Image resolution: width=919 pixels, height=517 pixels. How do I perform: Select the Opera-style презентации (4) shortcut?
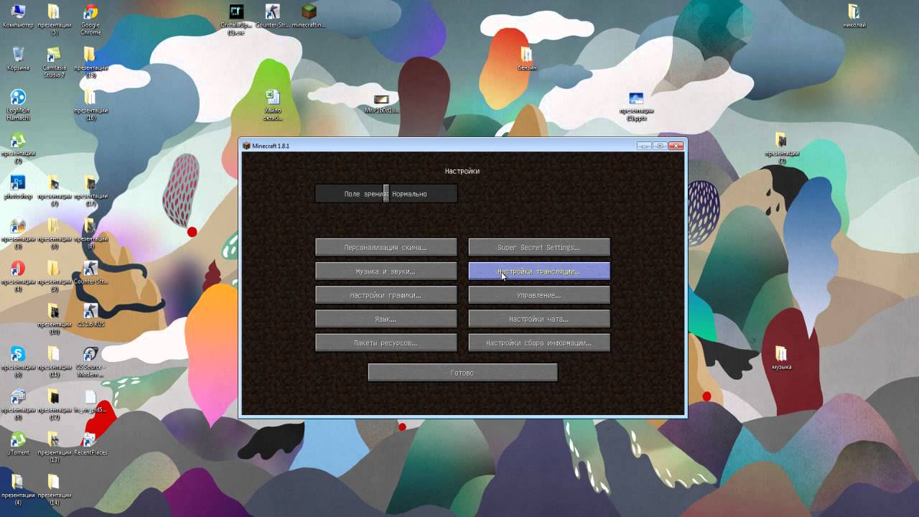pyautogui.click(x=18, y=276)
